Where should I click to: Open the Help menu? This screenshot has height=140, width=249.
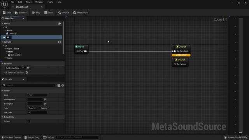coord(59,2)
